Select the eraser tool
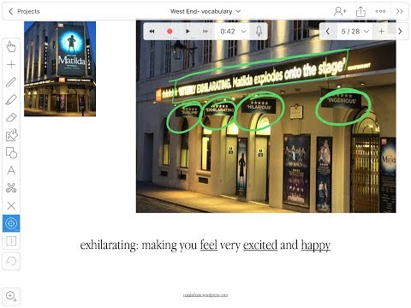Viewport: 411px width, 308px height. (11, 117)
